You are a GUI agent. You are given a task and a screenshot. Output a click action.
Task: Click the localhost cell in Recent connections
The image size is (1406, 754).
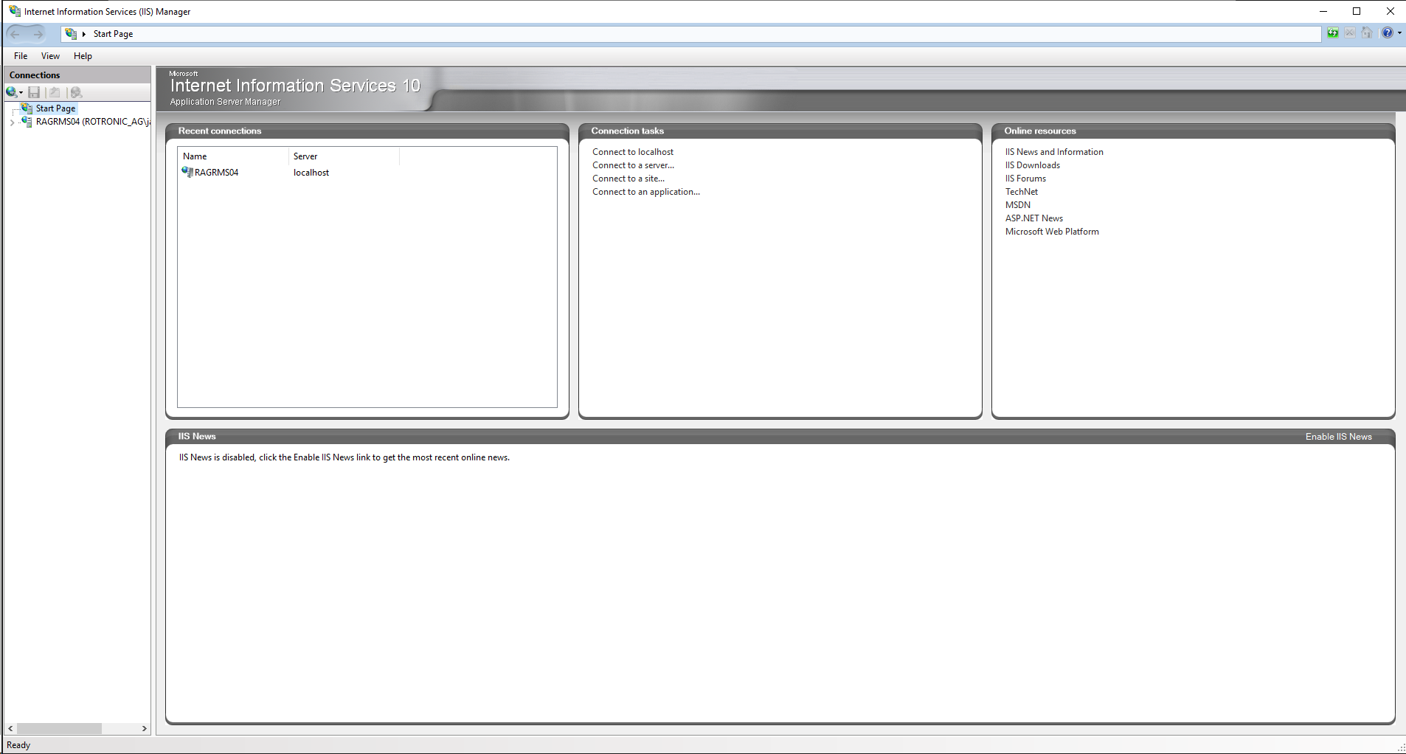[x=311, y=173]
